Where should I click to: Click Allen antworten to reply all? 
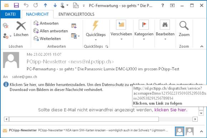pos(51,31)
